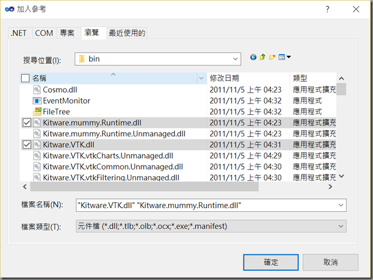Open the view menu icon
The width and height of the screenshot is (373, 280).
tap(282, 57)
